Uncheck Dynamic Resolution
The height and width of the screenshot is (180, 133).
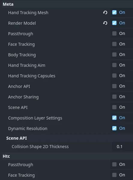(114, 128)
